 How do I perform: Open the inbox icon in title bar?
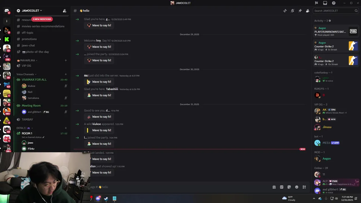[x=325, y=3]
